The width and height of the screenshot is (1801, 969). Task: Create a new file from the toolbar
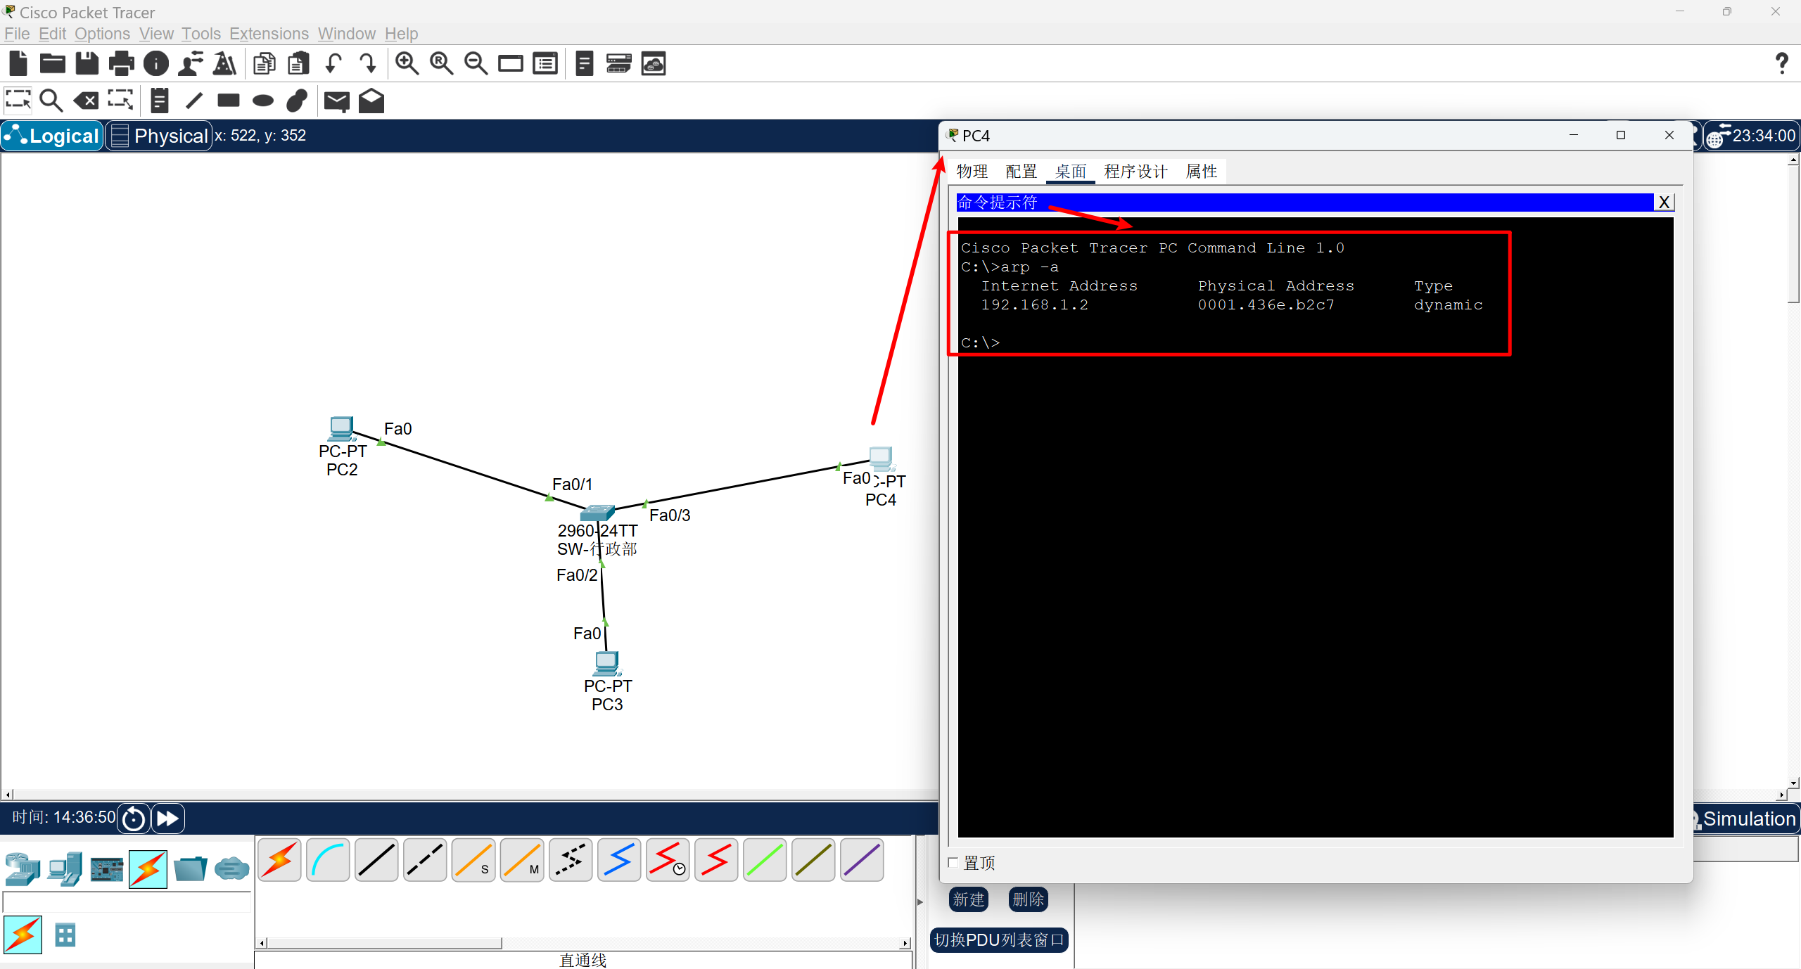coord(18,63)
